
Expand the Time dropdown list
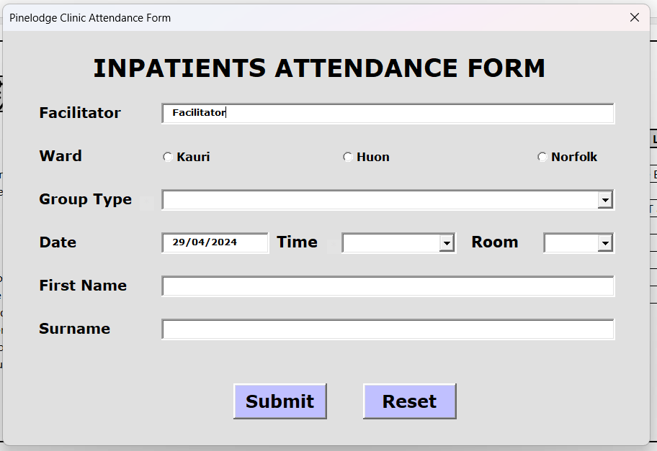click(447, 243)
